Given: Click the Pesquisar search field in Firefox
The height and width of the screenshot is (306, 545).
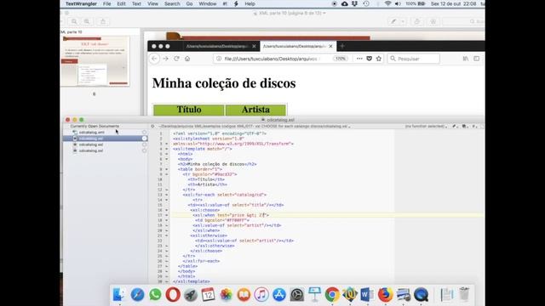Looking at the screenshot, I should click(x=414, y=59).
